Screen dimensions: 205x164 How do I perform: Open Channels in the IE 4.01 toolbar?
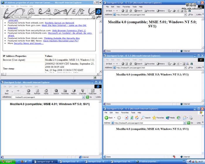coord(83,92)
